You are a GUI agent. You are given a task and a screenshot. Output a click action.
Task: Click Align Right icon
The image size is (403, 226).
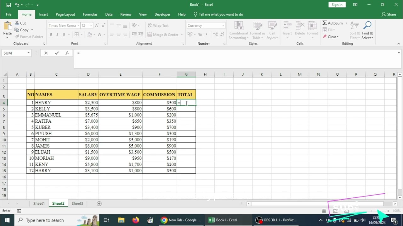125,35
